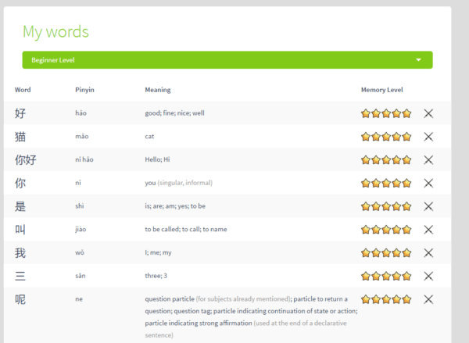Click the X icon beside 你好
Viewport: 469px width, 343px height.
pyautogui.click(x=428, y=160)
